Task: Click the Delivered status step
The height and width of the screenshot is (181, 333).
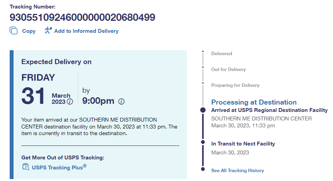Action: (221, 54)
